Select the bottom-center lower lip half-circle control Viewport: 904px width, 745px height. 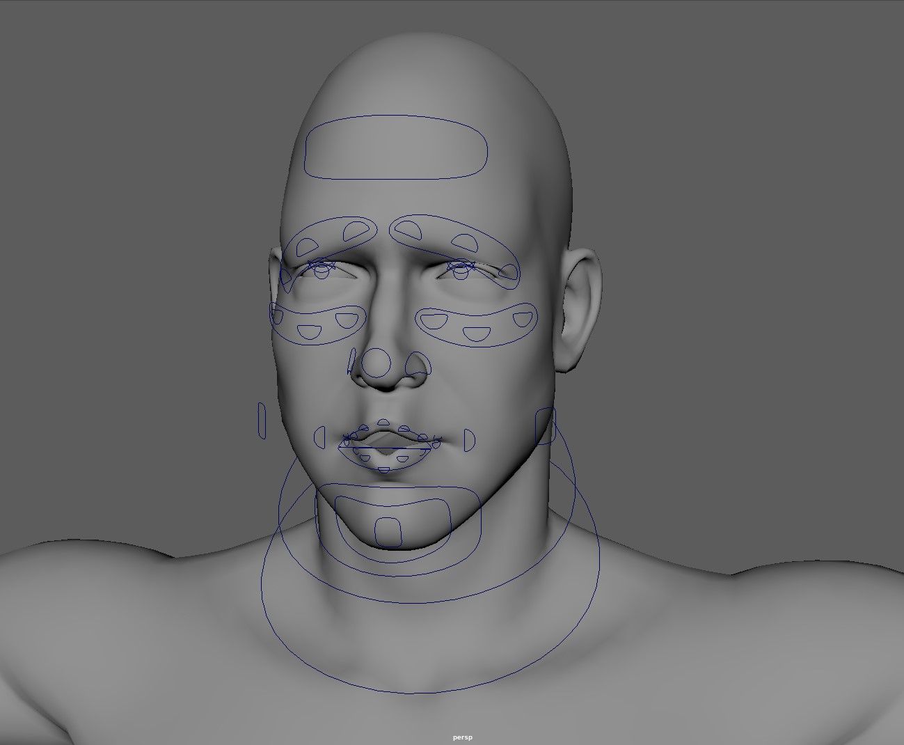[384, 470]
